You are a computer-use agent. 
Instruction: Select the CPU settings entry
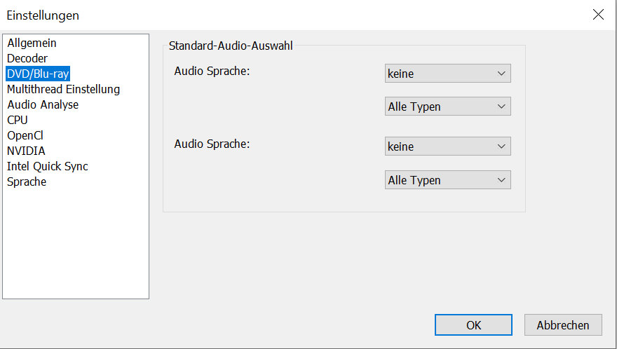tap(18, 120)
